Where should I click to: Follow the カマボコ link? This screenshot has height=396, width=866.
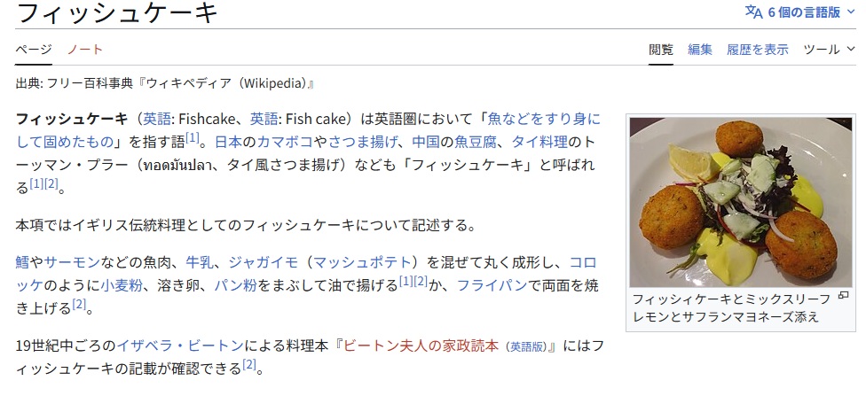pos(287,141)
